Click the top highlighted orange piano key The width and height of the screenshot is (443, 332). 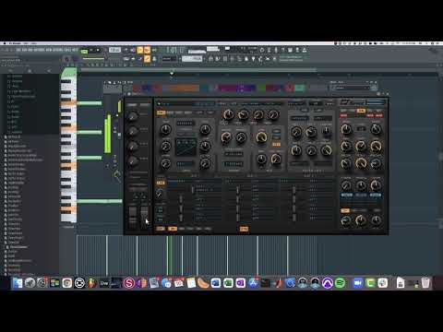(x=68, y=103)
